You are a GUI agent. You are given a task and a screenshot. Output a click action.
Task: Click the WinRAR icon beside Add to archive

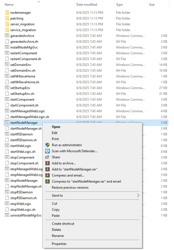coord(48,163)
